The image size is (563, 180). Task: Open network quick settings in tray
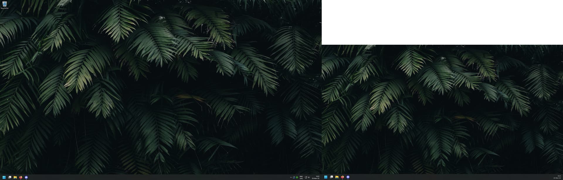306,177
